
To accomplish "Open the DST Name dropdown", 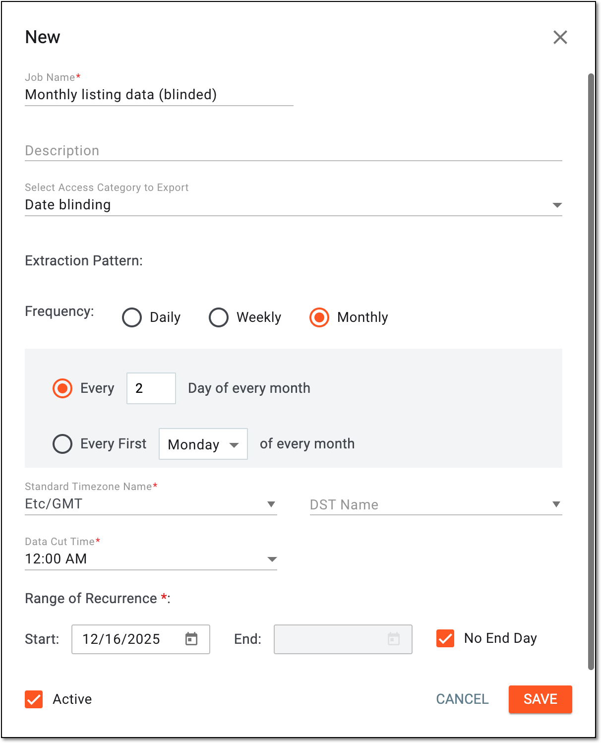I will [x=436, y=504].
